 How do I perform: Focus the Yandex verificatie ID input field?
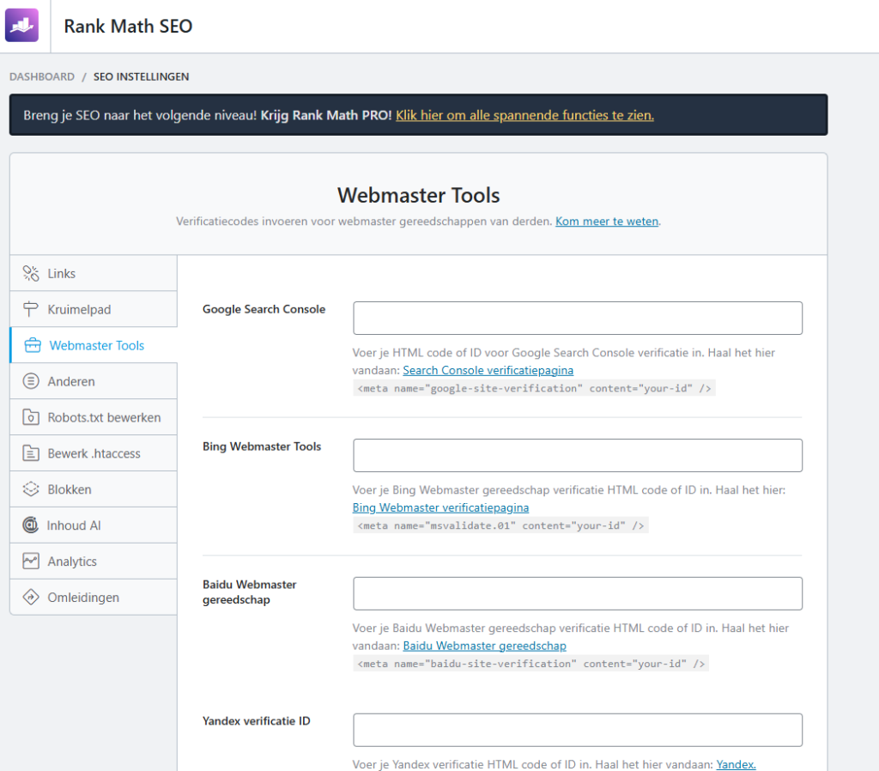point(578,730)
